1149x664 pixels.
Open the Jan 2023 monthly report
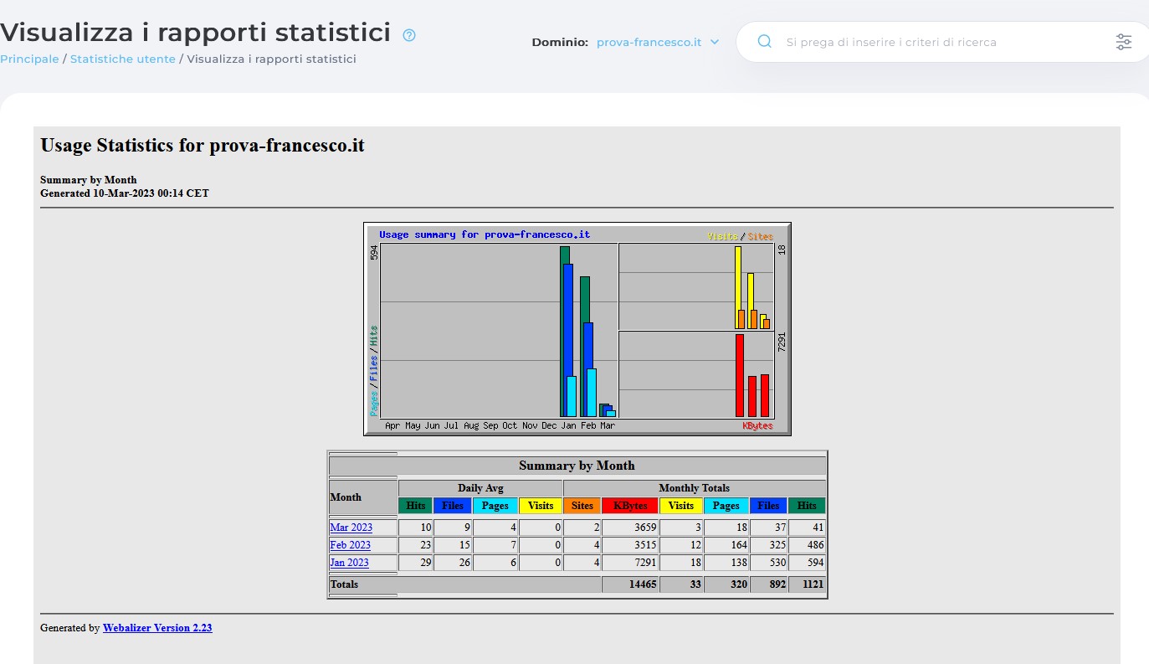(x=350, y=563)
